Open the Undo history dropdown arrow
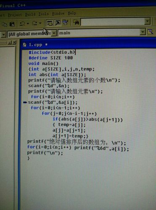This screenshot has width=156, height=210. tap(28, 24)
